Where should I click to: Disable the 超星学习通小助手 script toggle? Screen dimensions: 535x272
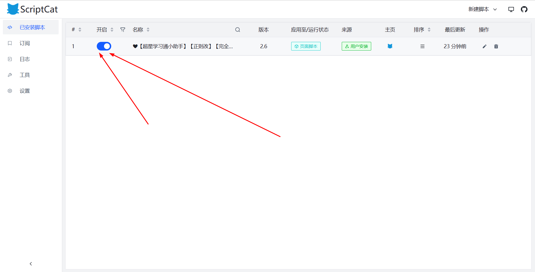(104, 46)
